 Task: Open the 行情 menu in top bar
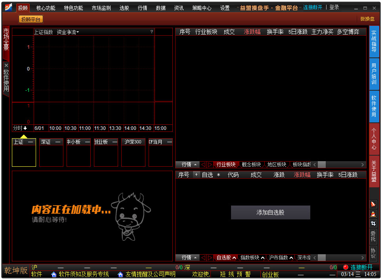[142, 8]
